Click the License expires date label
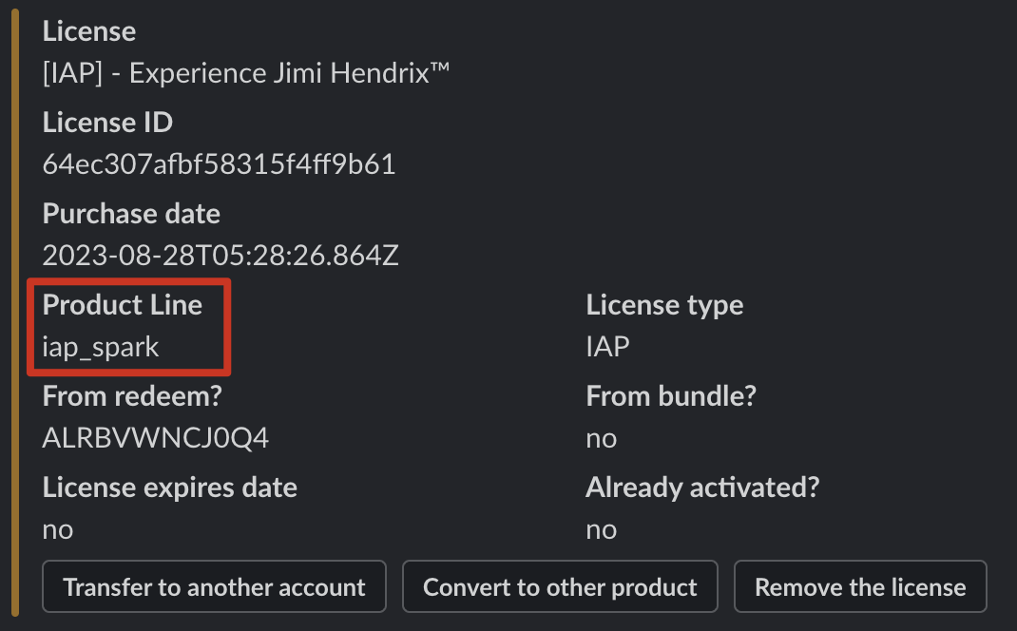The width and height of the screenshot is (1017, 631). point(170,488)
